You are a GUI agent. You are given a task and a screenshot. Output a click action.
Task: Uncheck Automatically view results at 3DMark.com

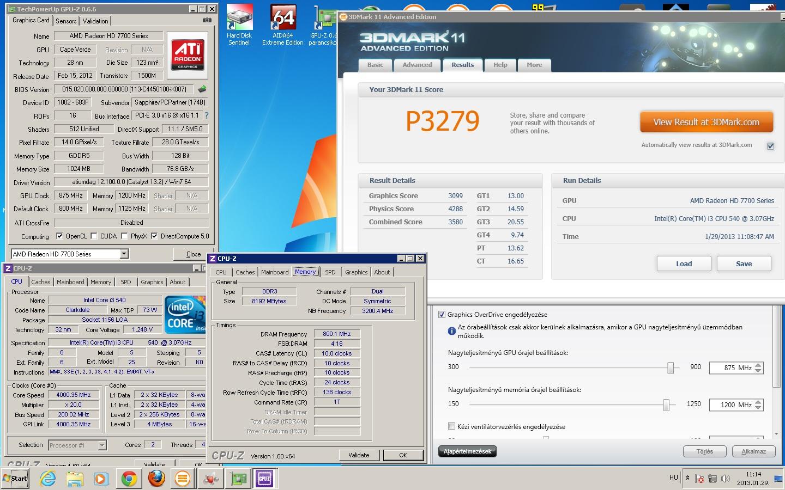[770, 145]
